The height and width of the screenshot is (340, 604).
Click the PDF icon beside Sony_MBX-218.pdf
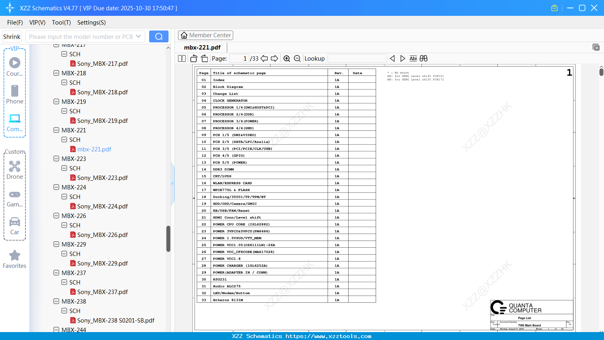[x=73, y=92]
